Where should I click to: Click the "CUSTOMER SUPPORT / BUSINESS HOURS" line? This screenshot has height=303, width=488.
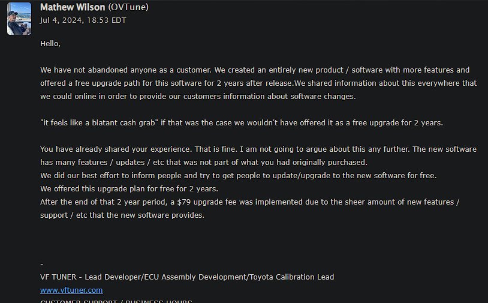(x=116, y=301)
